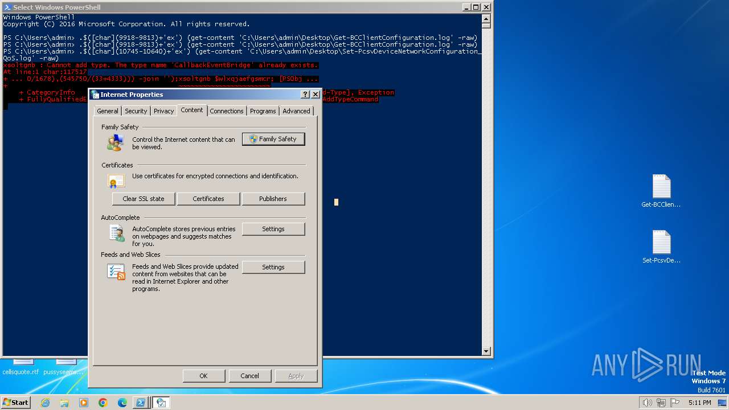Open the Start menu

click(x=15, y=403)
